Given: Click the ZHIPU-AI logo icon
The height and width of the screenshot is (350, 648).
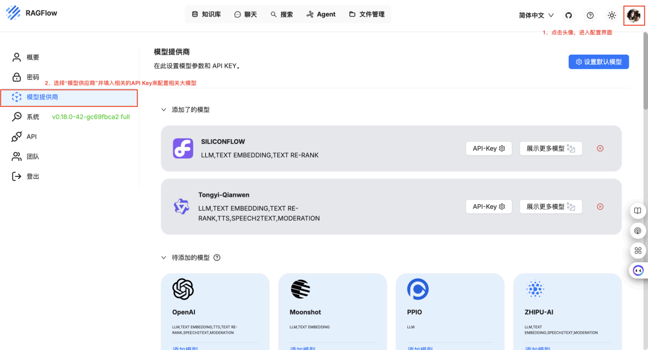Looking at the screenshot, I should (535, 289).
